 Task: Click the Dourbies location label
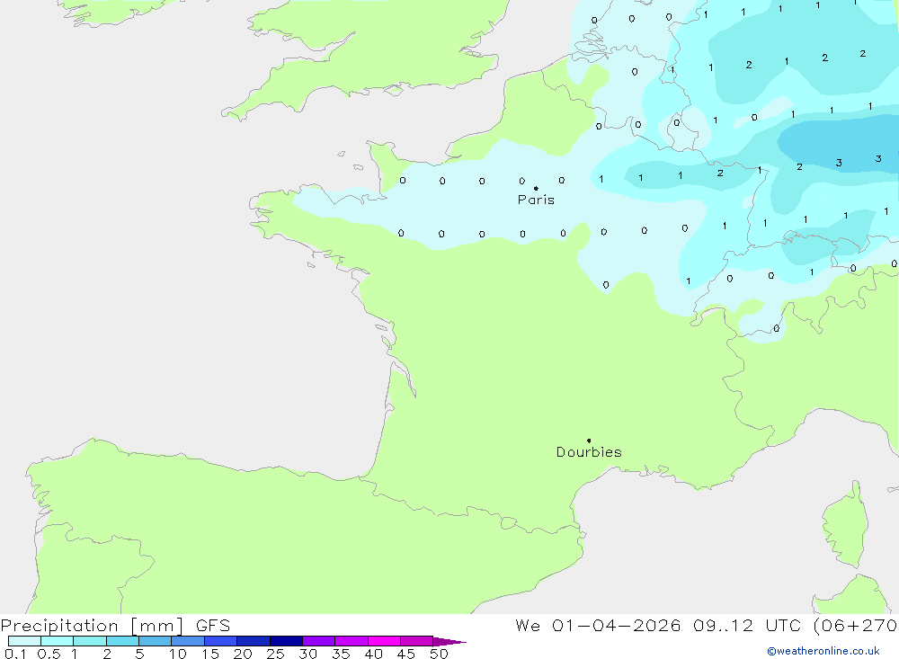tap(589, 452)
